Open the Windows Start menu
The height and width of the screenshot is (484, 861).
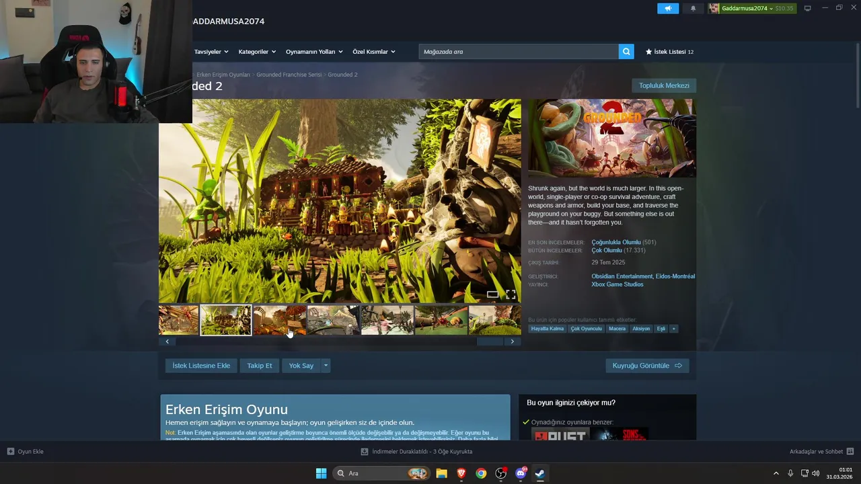pyautogui.click(x=322, y=473)
